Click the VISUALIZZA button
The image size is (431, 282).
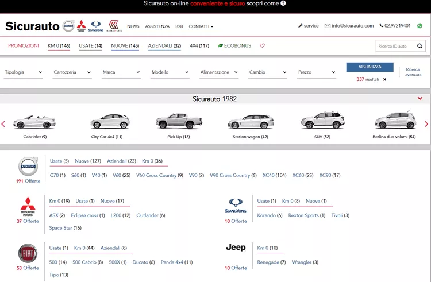click(370, 67)
